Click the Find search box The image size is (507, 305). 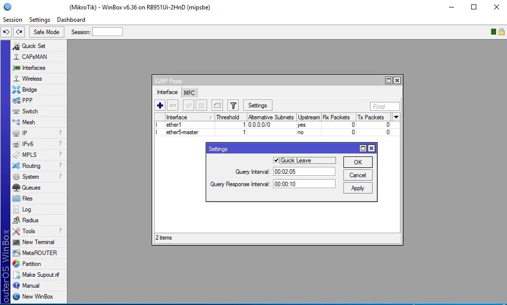tap(385, 106)
